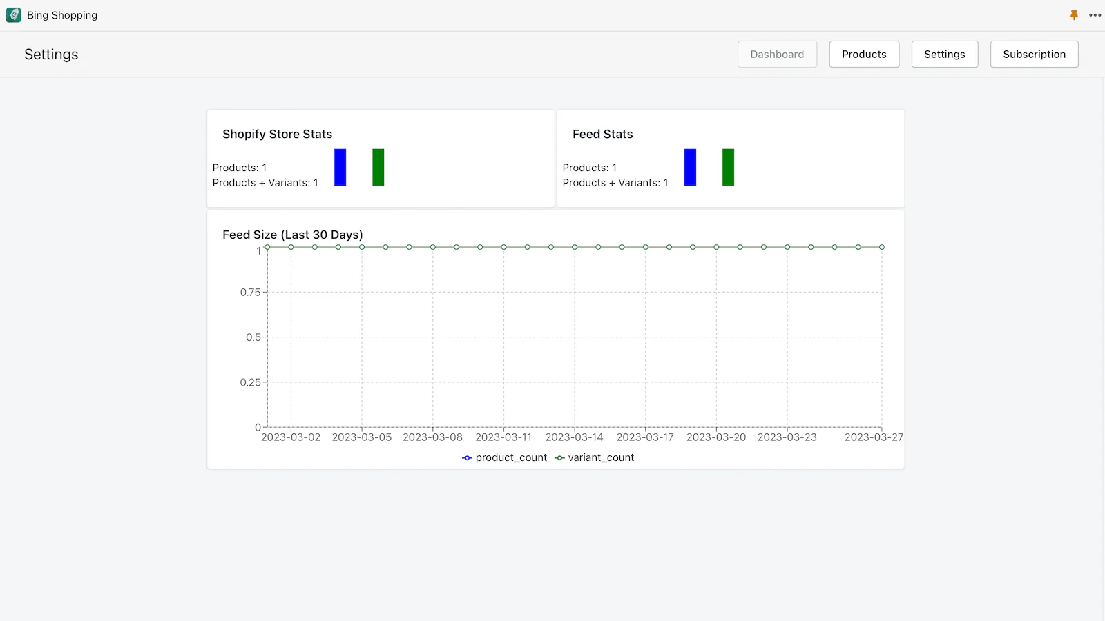The width and height of the screenshot is (1105, 621).
Task: Click the Feed Size chart title
Action: tap(291, 235)
